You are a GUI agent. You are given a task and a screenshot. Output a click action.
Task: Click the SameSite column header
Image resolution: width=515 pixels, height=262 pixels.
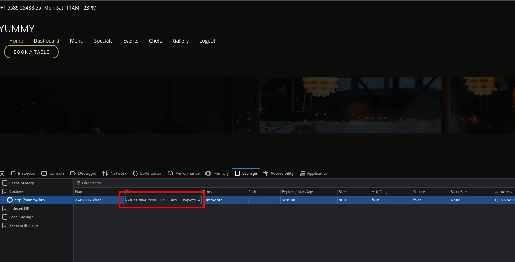[x=470, y=192]
